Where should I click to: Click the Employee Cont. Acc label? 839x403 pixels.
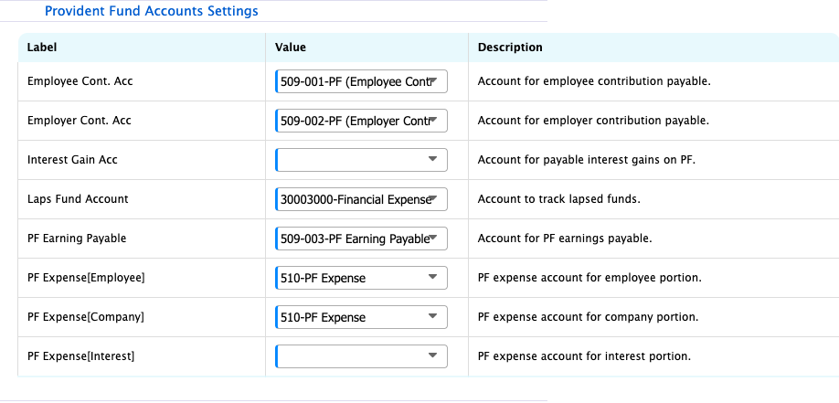point(80,81)
